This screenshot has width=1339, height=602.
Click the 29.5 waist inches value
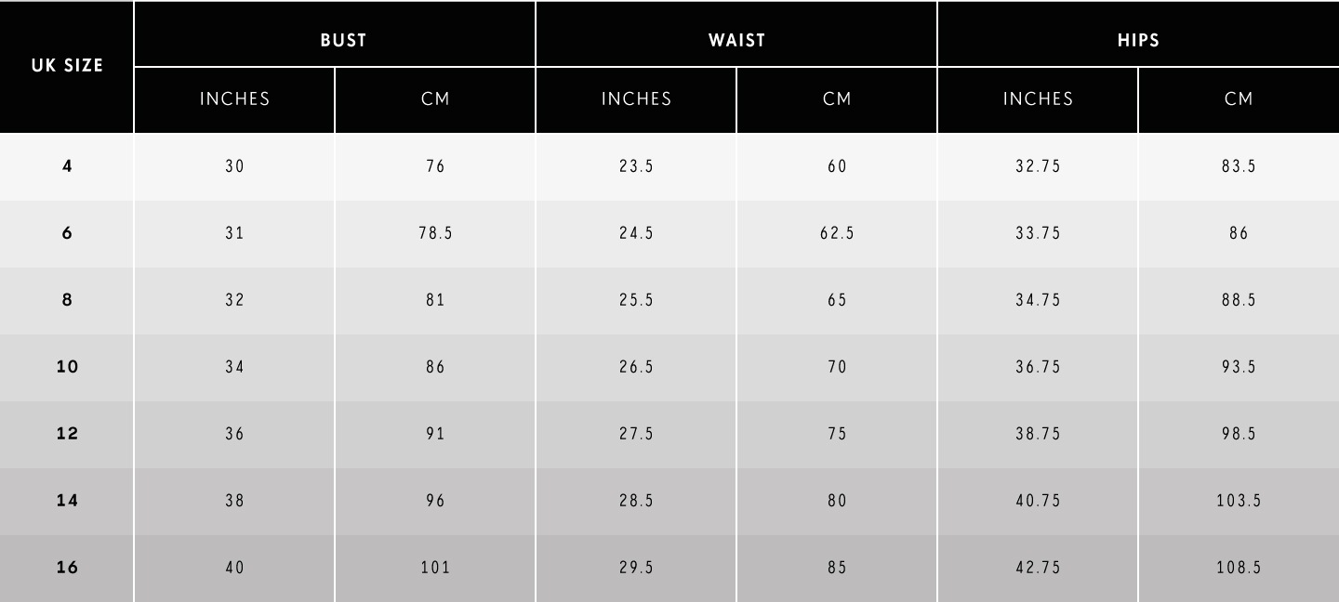636,568
